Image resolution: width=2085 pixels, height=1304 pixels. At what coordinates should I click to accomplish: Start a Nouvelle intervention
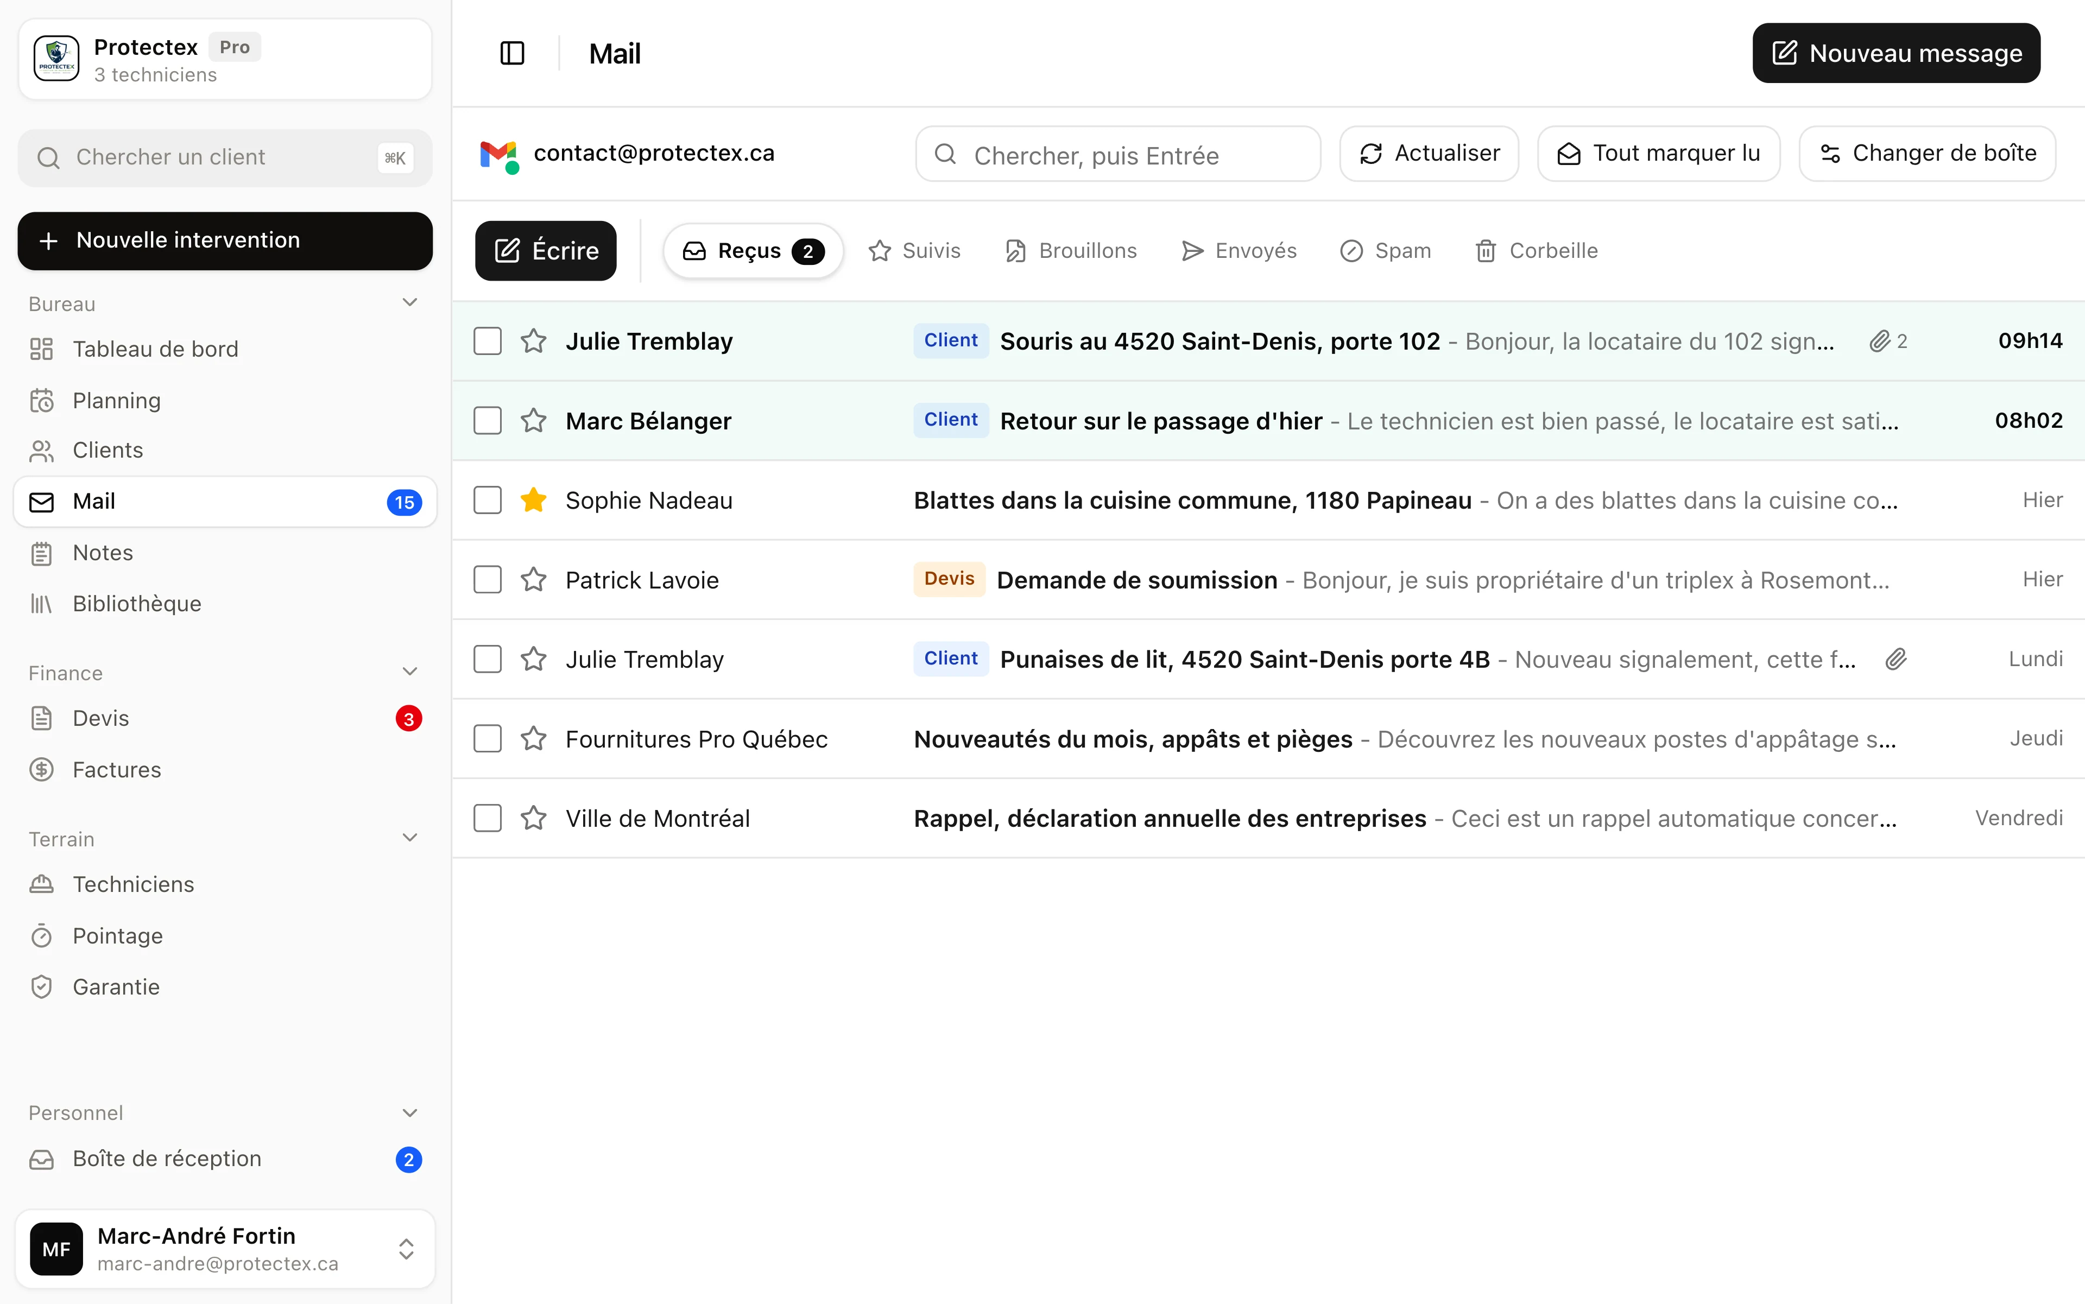[225, 240]
